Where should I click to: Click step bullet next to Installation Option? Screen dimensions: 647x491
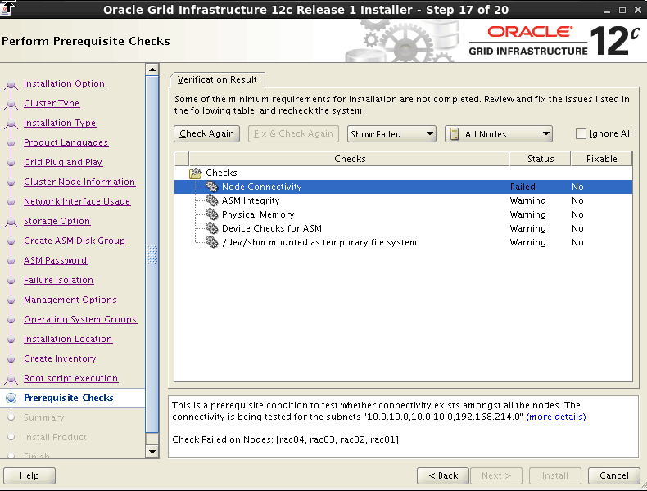(11, 85)
